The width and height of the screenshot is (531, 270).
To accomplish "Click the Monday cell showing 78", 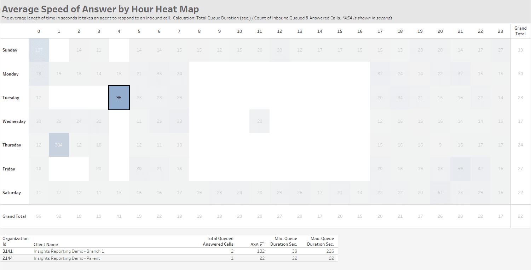I will [x=39, y=73].
